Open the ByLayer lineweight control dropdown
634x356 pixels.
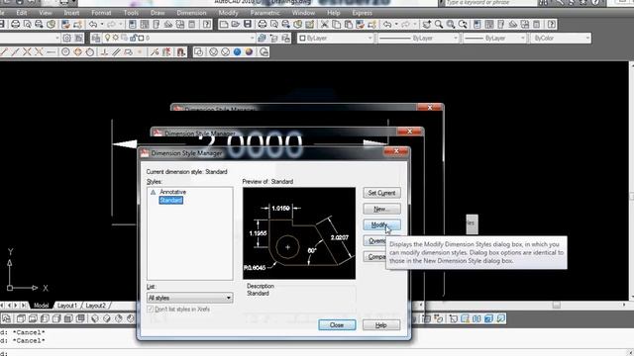pos(523,38)
